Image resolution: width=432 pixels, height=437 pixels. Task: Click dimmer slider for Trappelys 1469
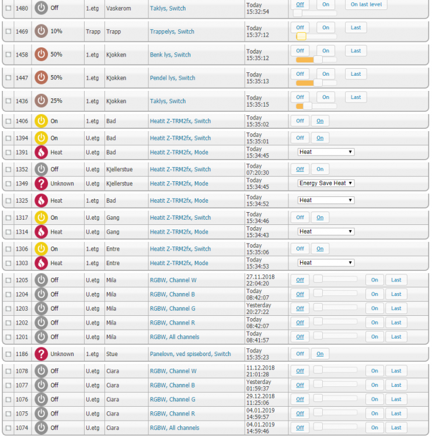(x=316, y=36)
